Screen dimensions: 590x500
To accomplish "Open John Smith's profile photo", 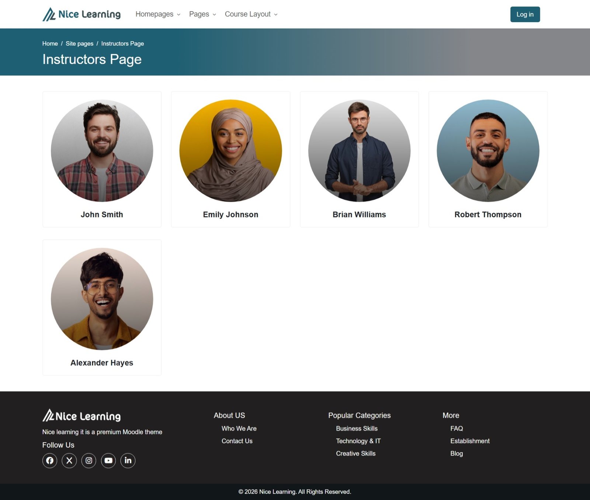I will pyautogui.click(x=102, y=151).
